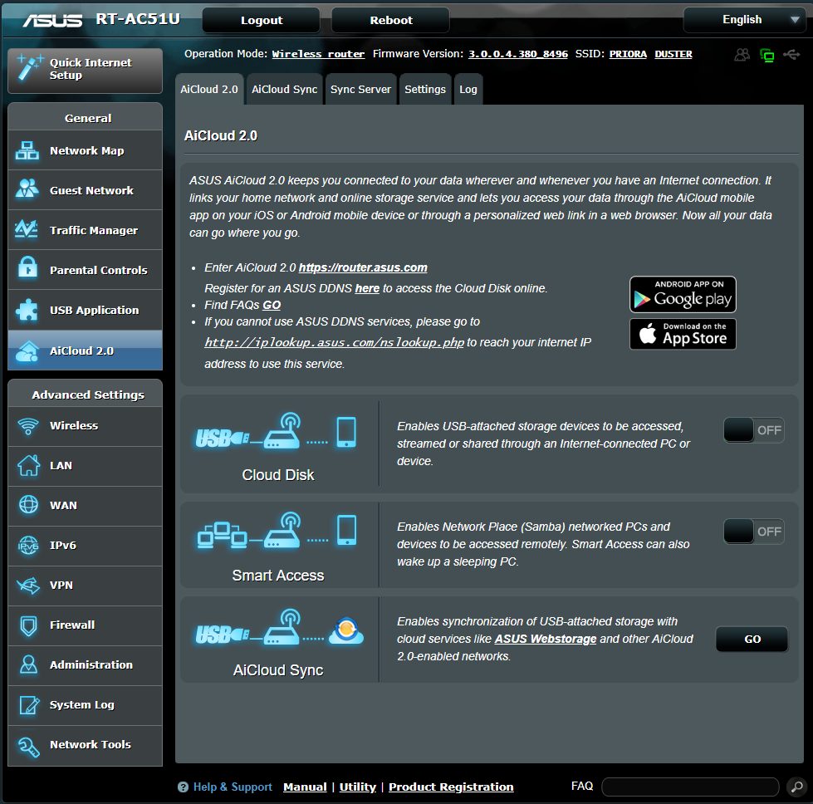This screenshot has height=804, width=813.
Task: Select the AiCloud 2.0 tab
Action: (209, 89)
